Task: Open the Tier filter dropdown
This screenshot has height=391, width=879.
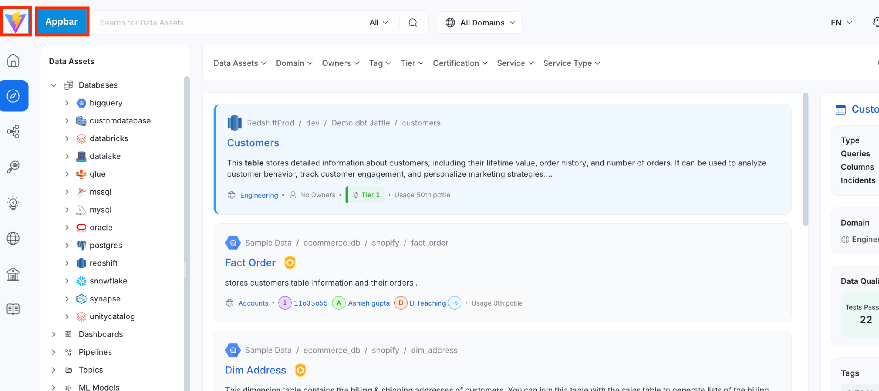Action: [x=412, y=63]
